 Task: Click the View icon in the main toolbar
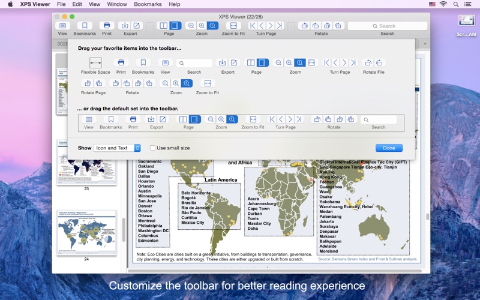coord(62,26)
